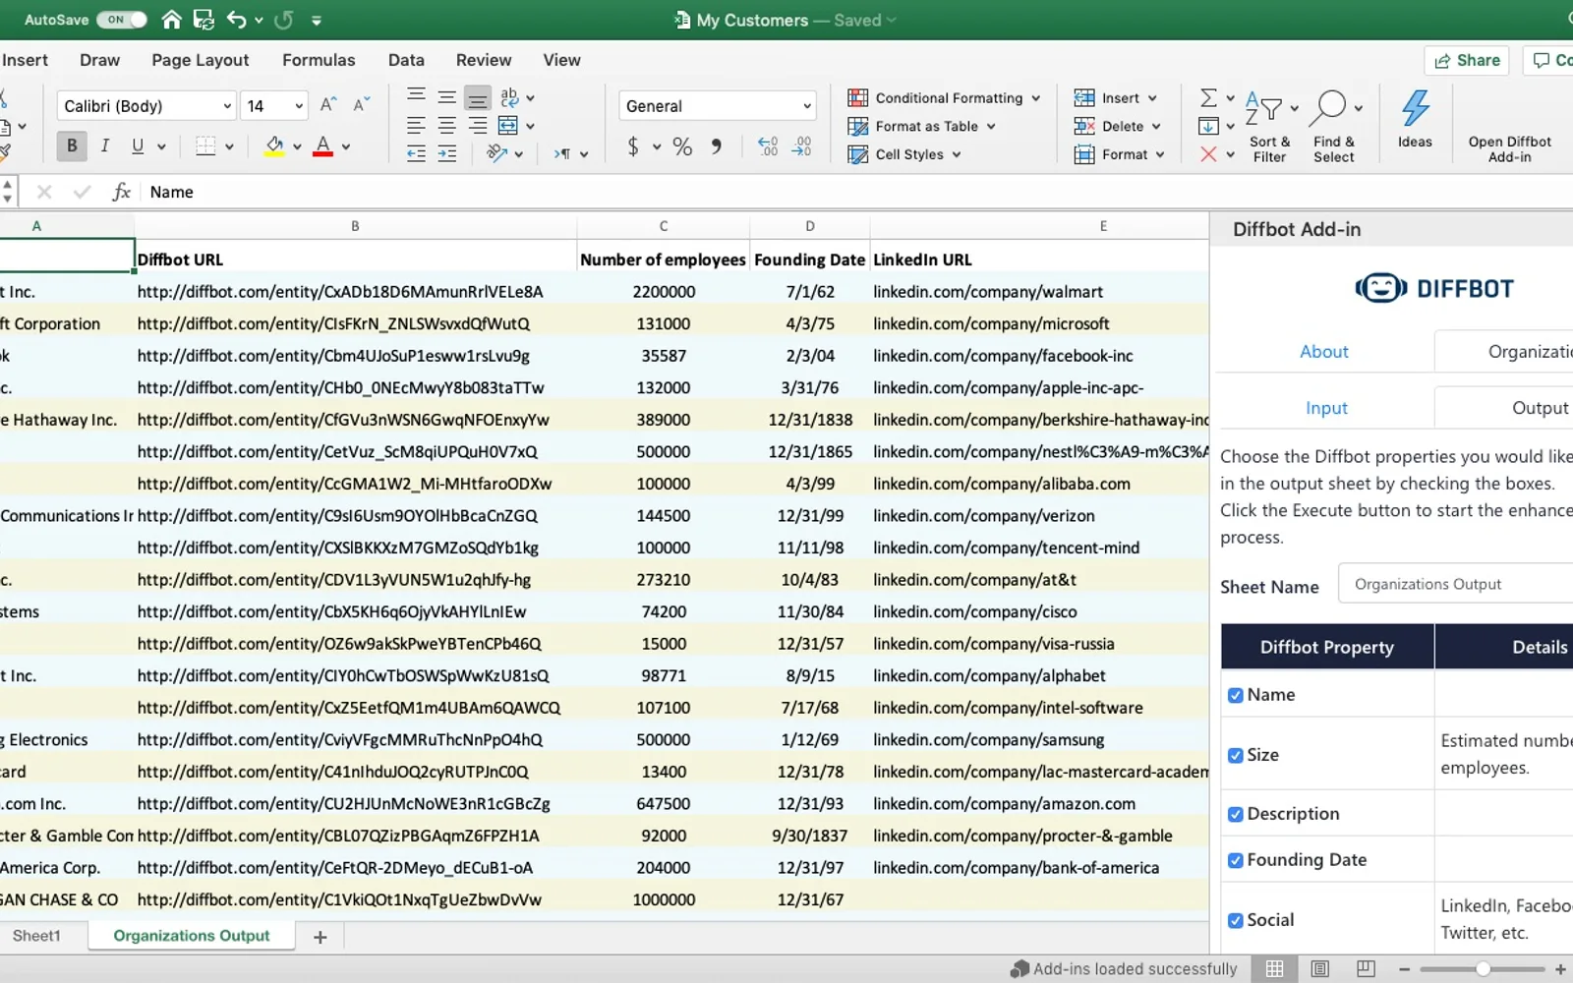The image size is (1573, 983).
Task: Apply comma style number format
Action: click(x=717, y=146)
